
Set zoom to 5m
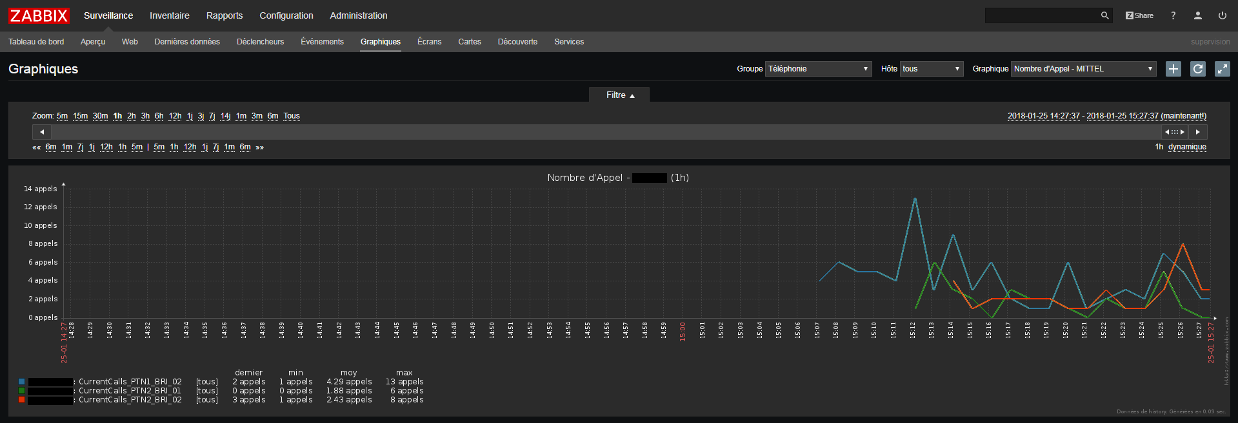click(62, 116)
